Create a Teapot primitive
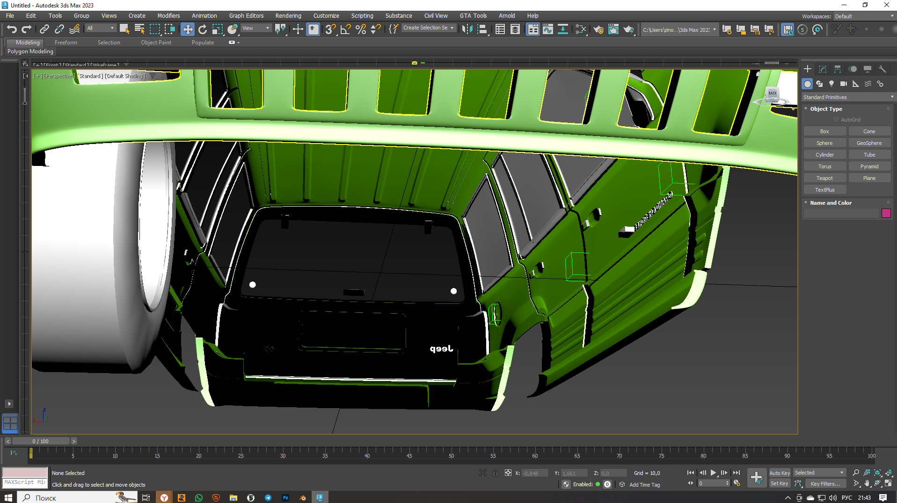This screenshot has width=897, height=503. [824, 178]
